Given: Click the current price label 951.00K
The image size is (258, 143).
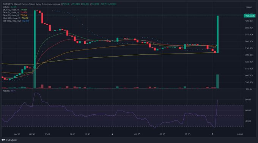Looking at the screenshot, I should (249, 16).
